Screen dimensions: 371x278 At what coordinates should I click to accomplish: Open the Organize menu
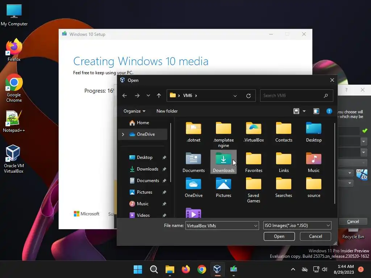[x=134, y=111]
